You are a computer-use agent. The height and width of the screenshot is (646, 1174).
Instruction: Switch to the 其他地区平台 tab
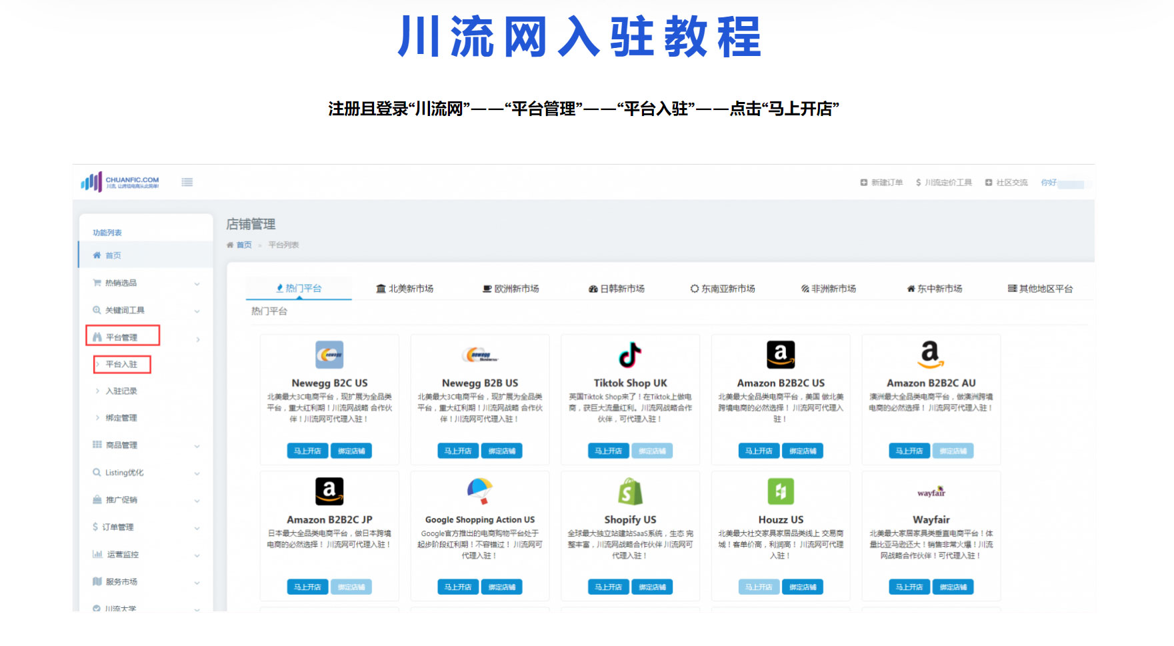tap(1040, 288)
